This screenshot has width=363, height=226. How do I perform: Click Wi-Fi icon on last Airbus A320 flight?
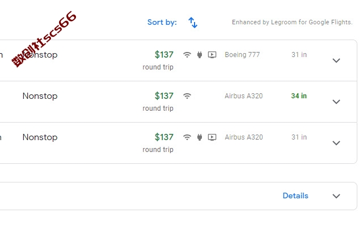pyautogui.click(x=187, y=137)
